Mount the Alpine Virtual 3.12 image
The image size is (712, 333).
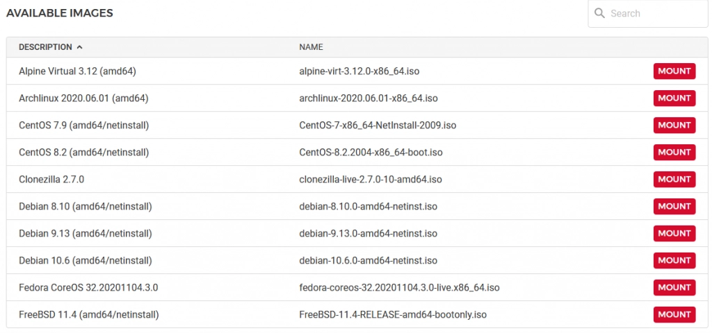tap(674, 71)
